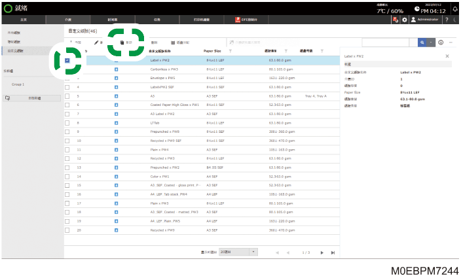Select the Envelope x PW5 row name
Viewport: 461px width, 278px height.
point(162,78)
